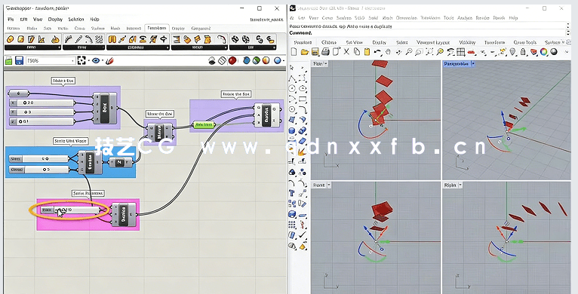
Task: Click the Count slider in blue group
Action: (x=38, y=170)
